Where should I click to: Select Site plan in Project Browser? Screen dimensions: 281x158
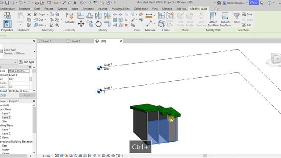click(4, 122)
